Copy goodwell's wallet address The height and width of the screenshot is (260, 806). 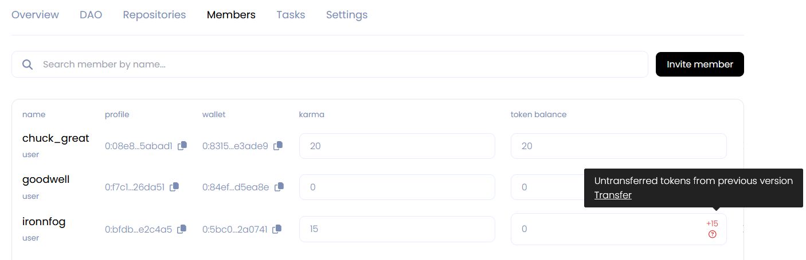point(279,187)
